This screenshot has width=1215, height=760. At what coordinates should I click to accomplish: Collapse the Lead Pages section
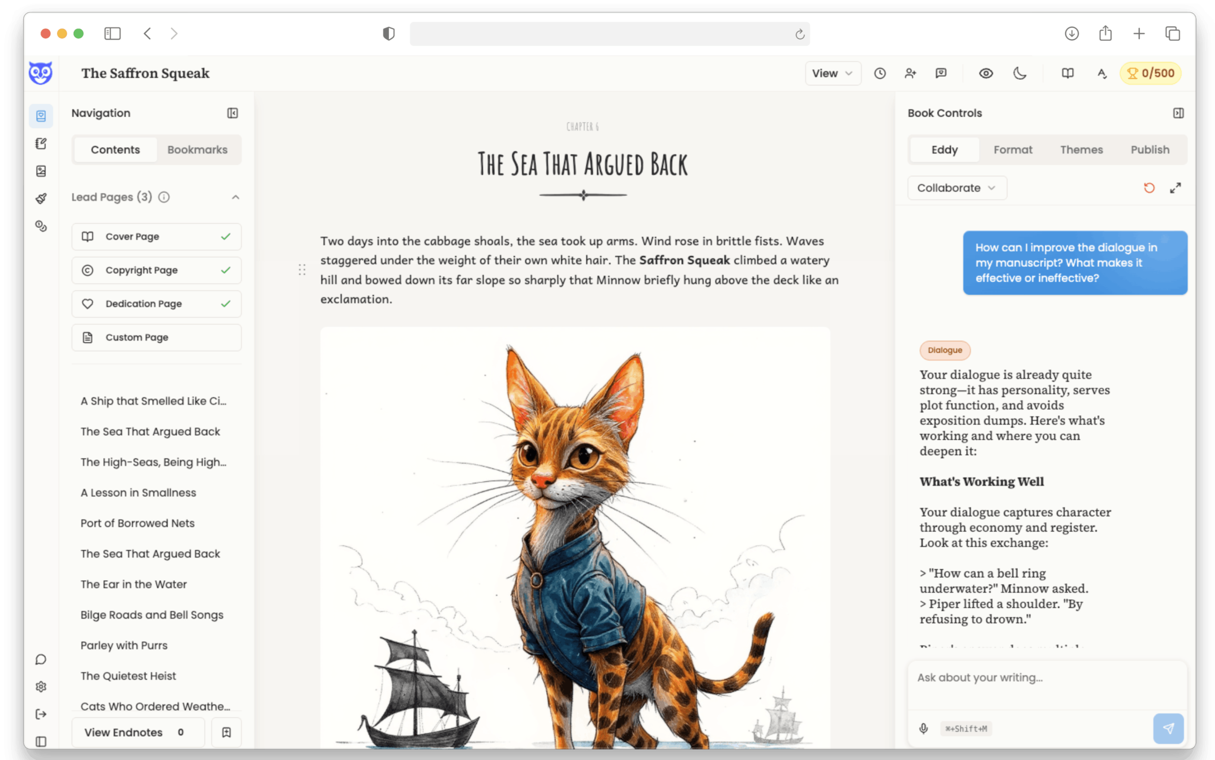(x=236, y=197)
